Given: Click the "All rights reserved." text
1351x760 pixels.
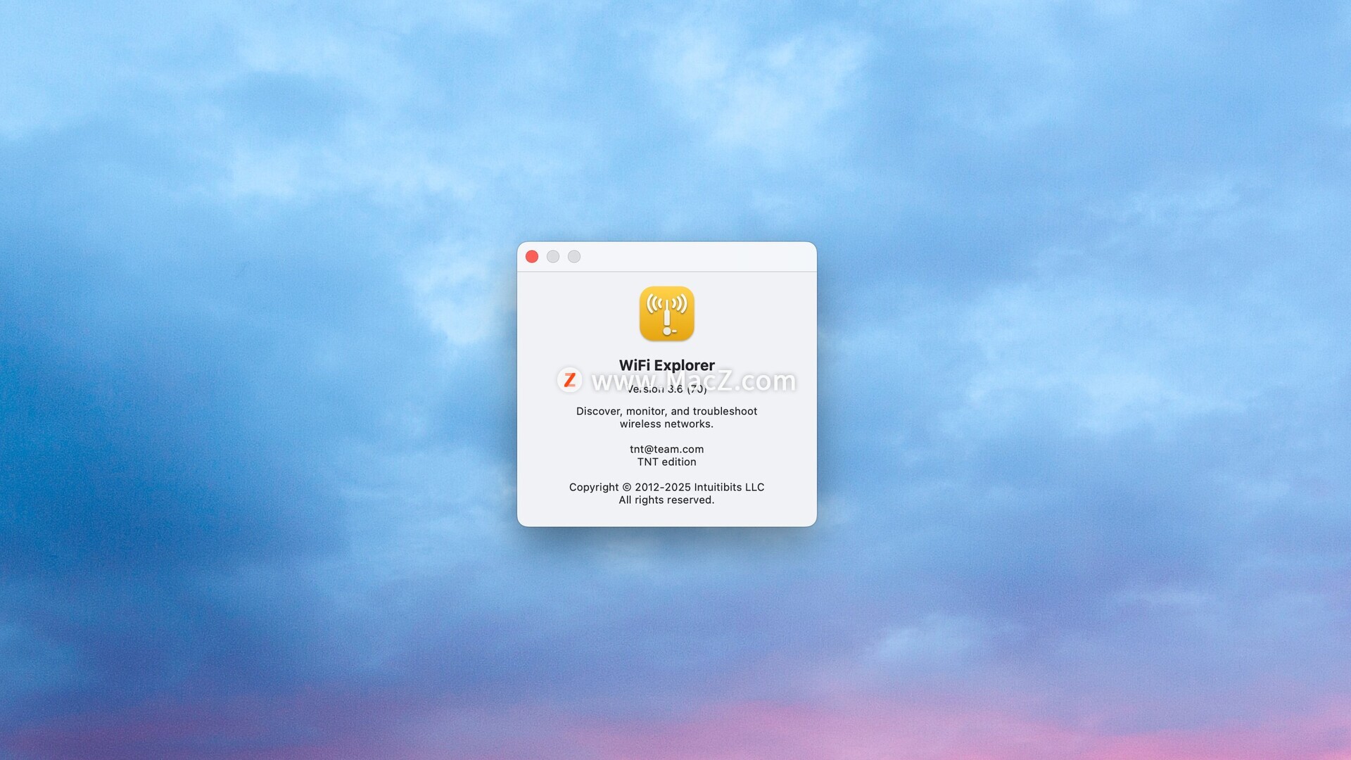Looking at the screenshot, I should click(x=666, y=500).
